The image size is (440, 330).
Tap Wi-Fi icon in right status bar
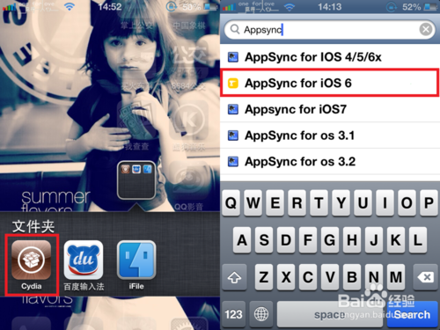pyautogui.click(x=290, y=7)
